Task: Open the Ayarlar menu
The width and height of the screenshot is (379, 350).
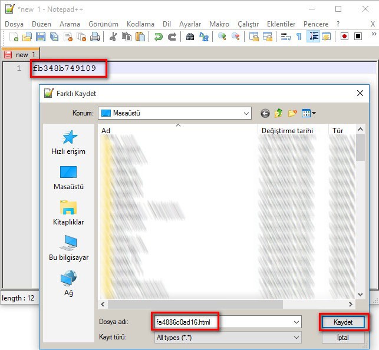Action: [x=190, y=24]
